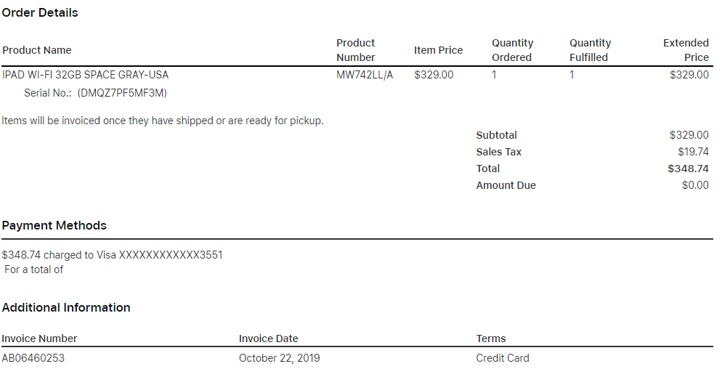Viewport: 722px width, 377px height.
Task: Click the Product Number column header
Action: tap(356, 50)
